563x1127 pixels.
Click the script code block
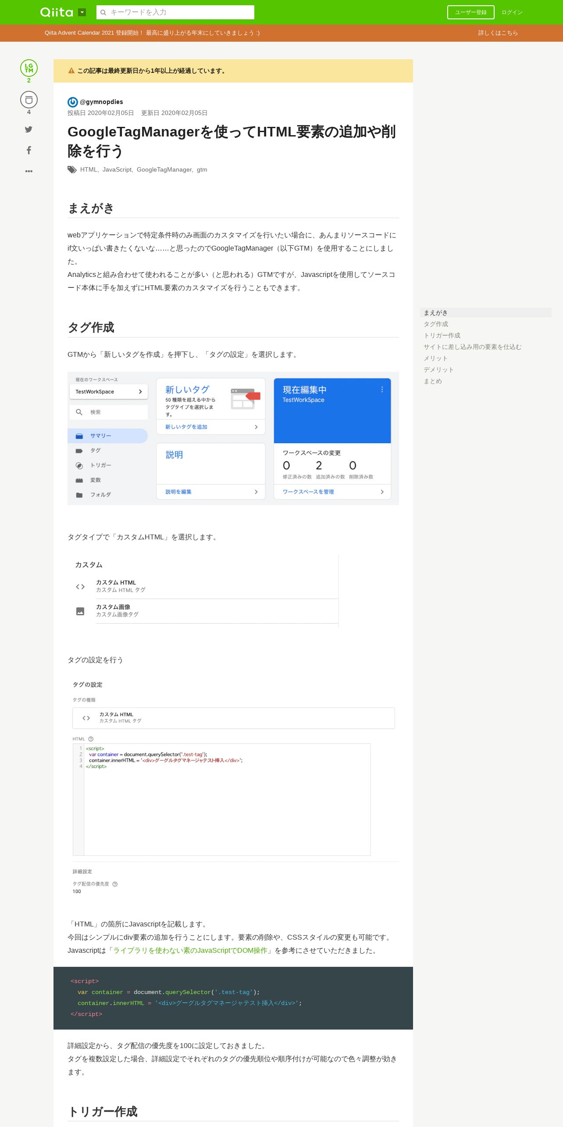pos(233,998)
